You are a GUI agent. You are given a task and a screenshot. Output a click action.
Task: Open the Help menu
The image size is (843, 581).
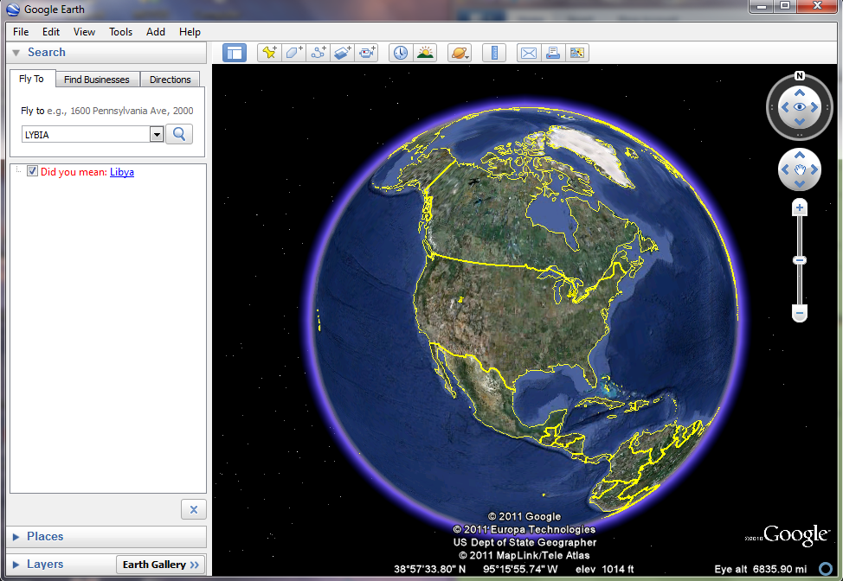[190, 32]
